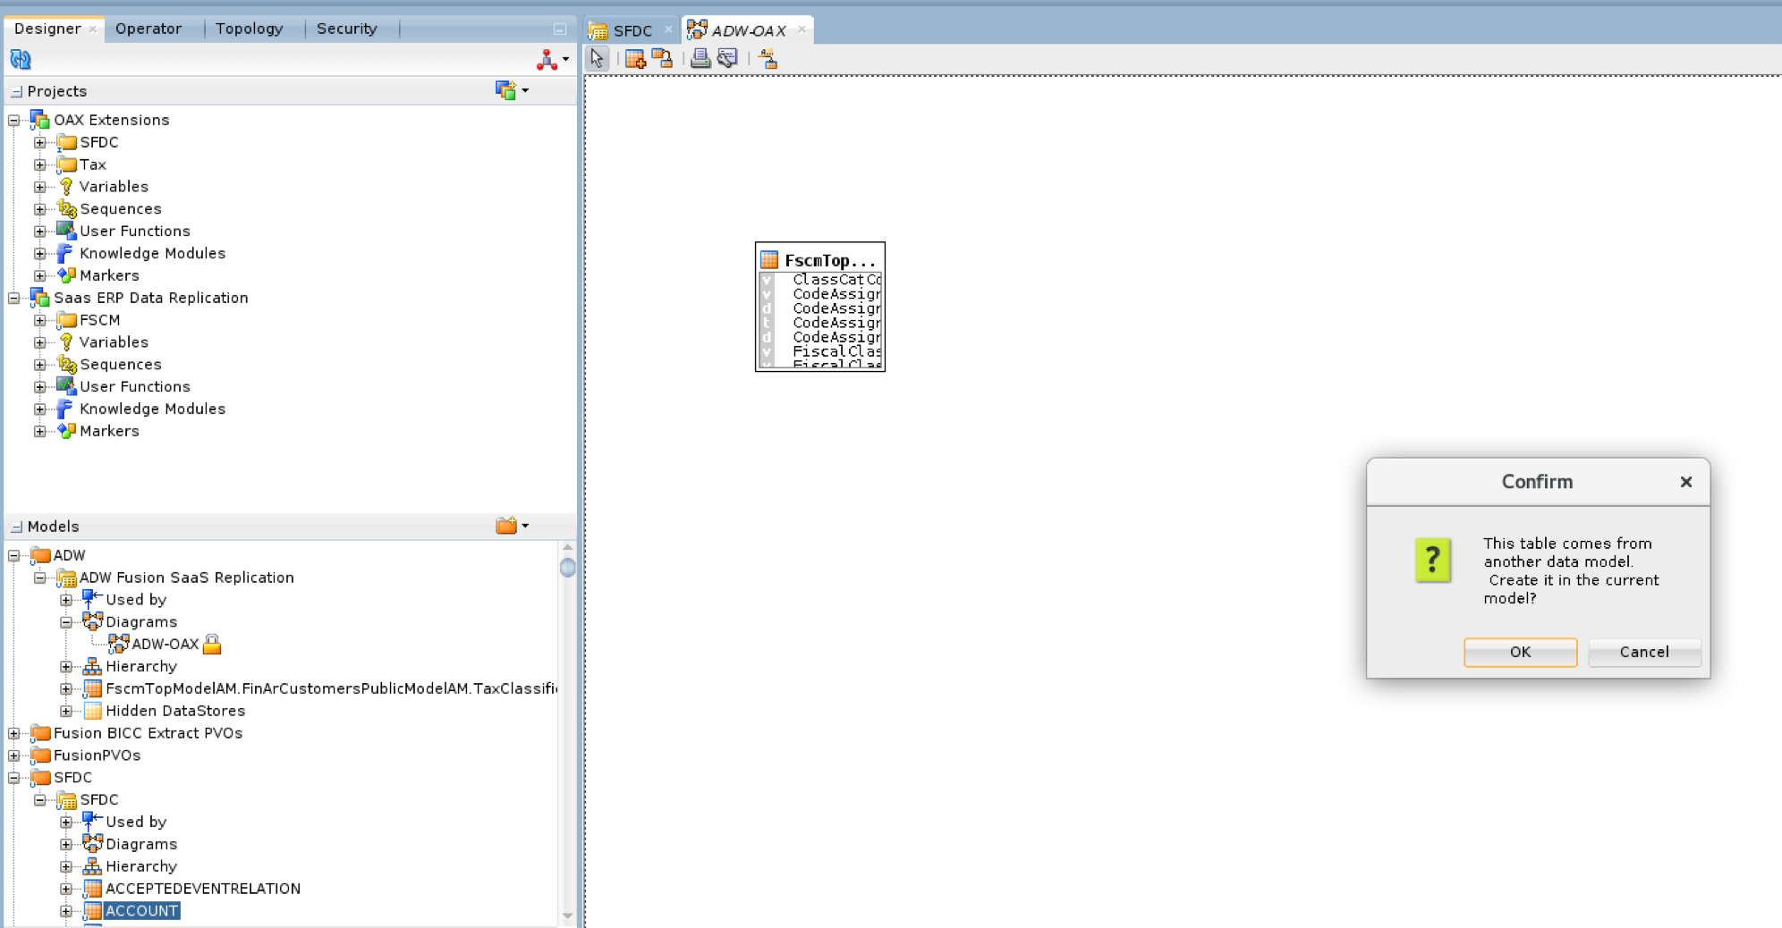Collapse the Saas ERP Data Replication project
The image size is (1782, 928).
point(14,299)
